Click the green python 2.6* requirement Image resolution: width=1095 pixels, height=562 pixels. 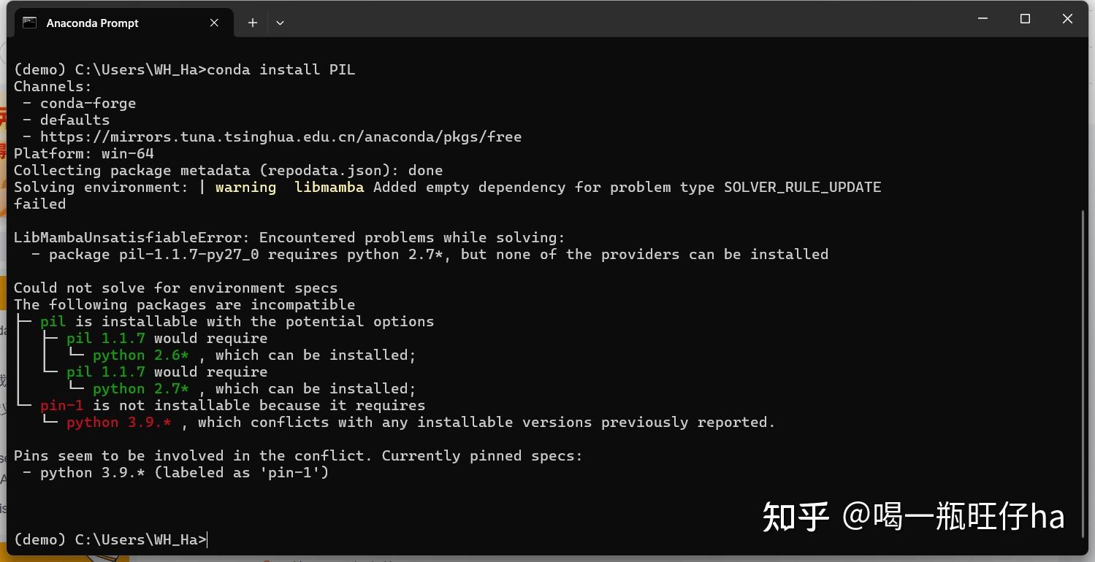tap(141, 355)
